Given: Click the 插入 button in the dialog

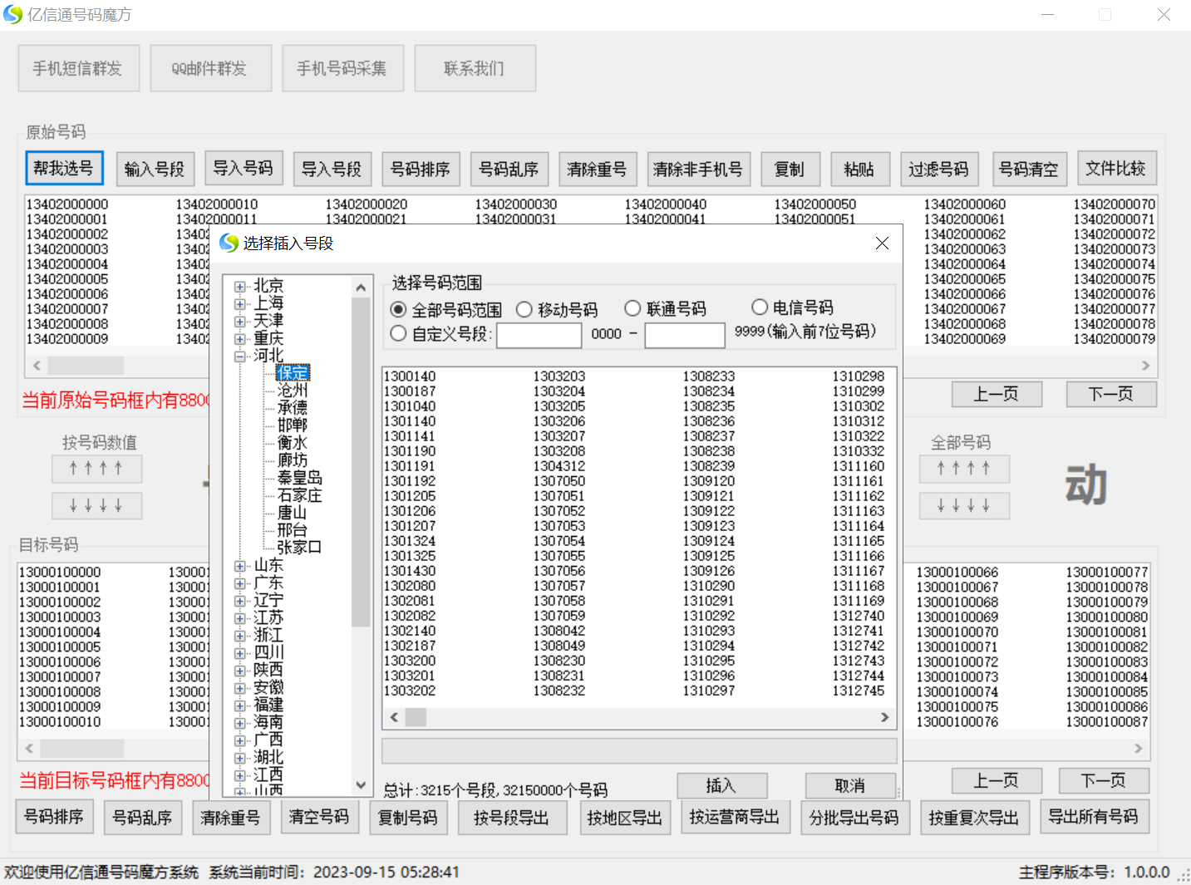Looking at the screenshot, I should 722,785.
